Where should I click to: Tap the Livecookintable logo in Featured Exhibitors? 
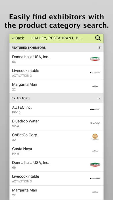(x=95, y=73)
